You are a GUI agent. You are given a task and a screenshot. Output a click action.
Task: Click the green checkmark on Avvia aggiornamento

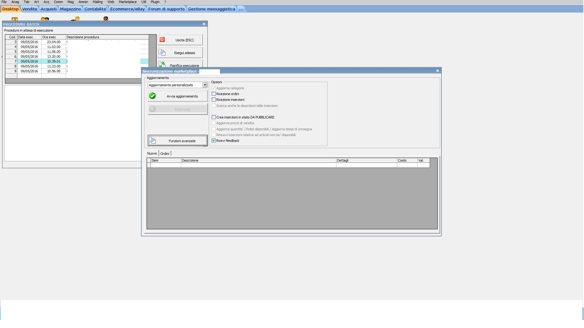152,96
